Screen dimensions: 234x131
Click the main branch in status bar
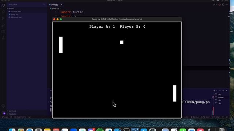[x=5, y=117]
